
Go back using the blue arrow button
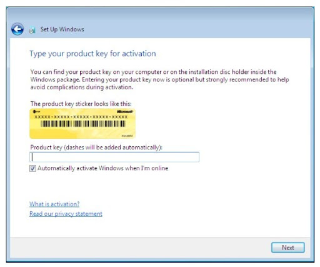pyautogui.click(x=17, y=29)
